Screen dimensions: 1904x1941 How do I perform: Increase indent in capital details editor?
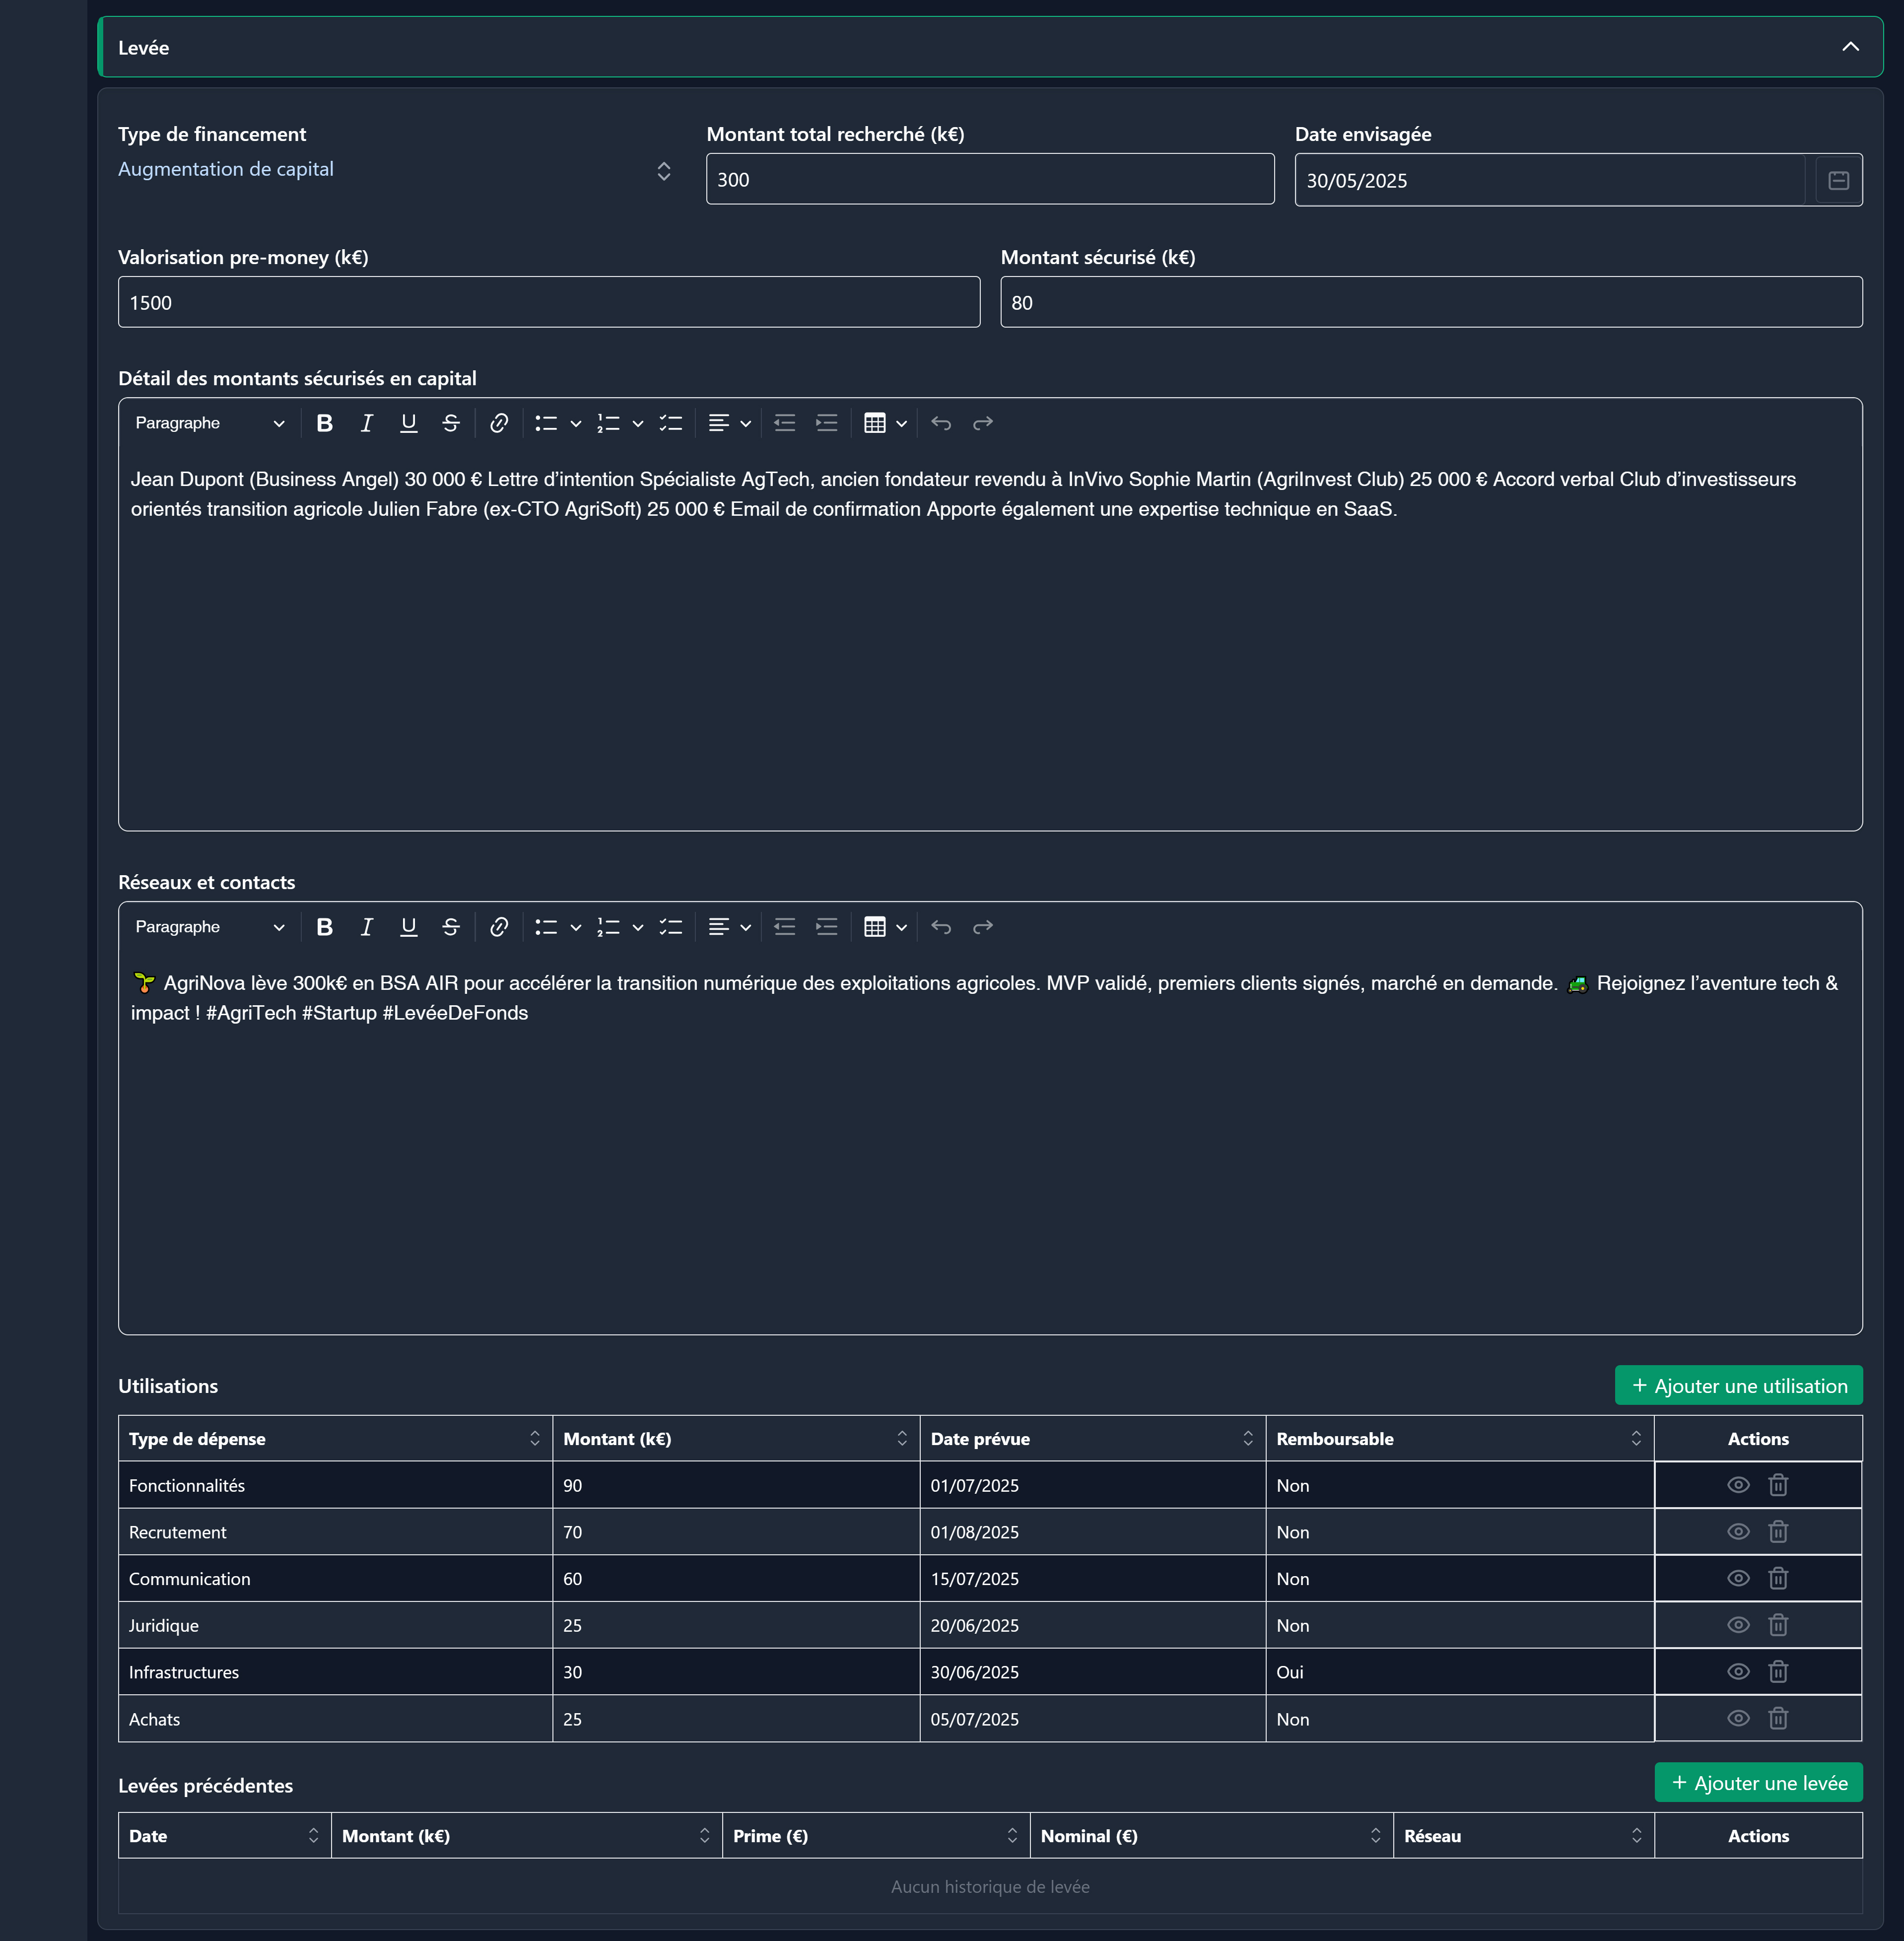coord(826,423)
